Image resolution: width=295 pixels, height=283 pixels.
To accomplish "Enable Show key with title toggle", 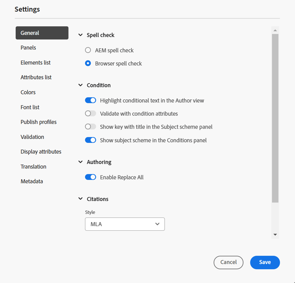I will point(90,127).
